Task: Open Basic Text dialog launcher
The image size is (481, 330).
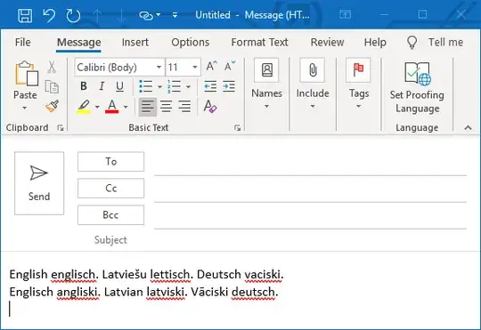Action: coord(237,128)
